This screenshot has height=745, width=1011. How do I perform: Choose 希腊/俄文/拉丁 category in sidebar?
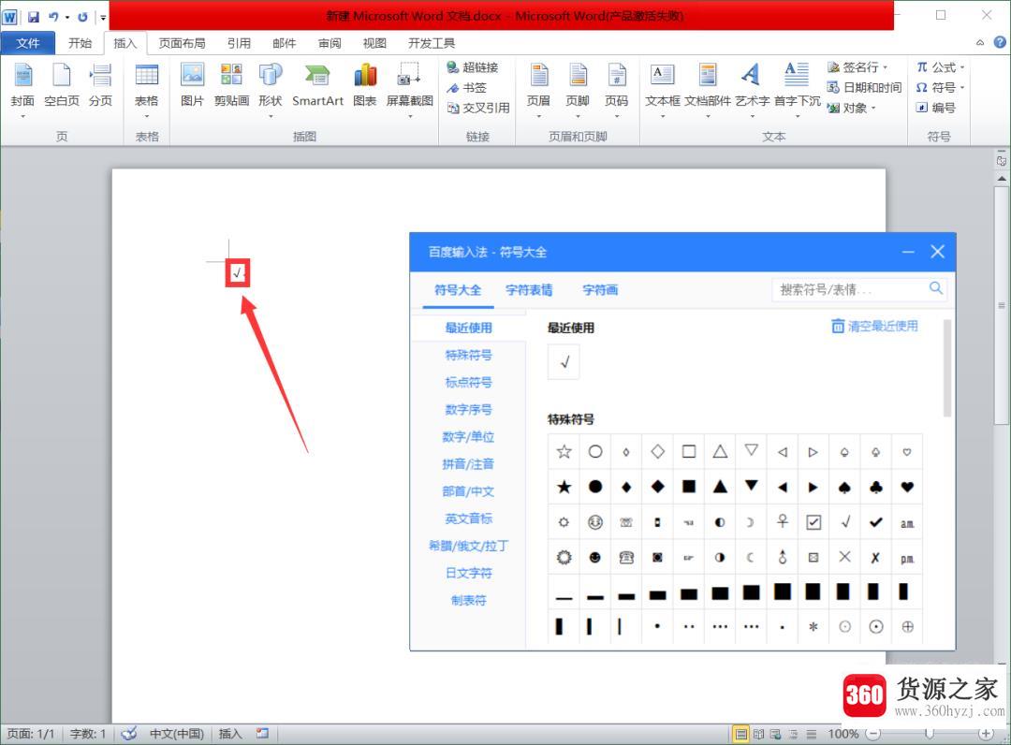(469, 546)
